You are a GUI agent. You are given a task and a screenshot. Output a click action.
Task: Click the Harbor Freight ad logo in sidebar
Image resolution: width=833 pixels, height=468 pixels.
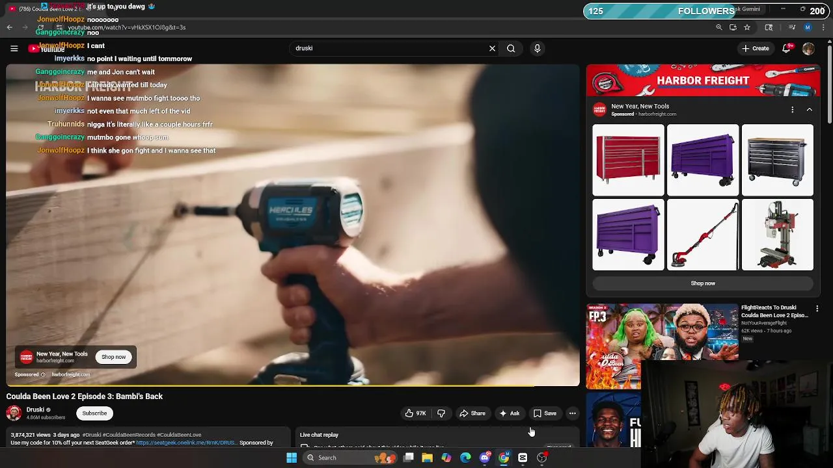(x=599, y=110)
